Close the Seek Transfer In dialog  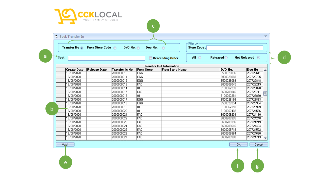pos(265,36)
